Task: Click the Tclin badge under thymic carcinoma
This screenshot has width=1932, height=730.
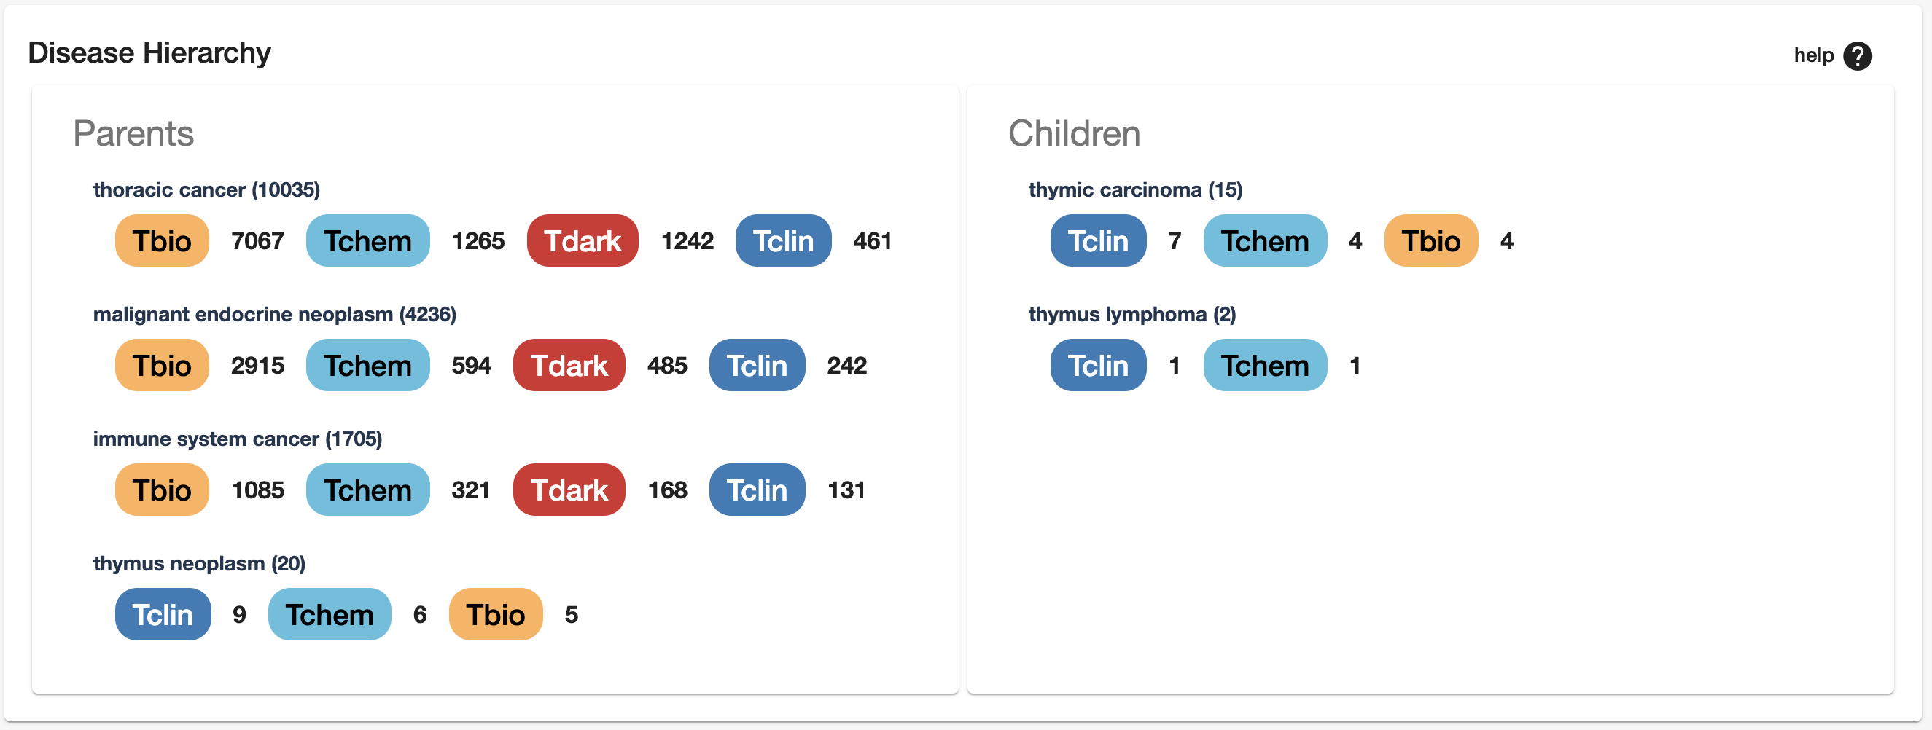Action: pyautogui.click(x=1098, y=240)
